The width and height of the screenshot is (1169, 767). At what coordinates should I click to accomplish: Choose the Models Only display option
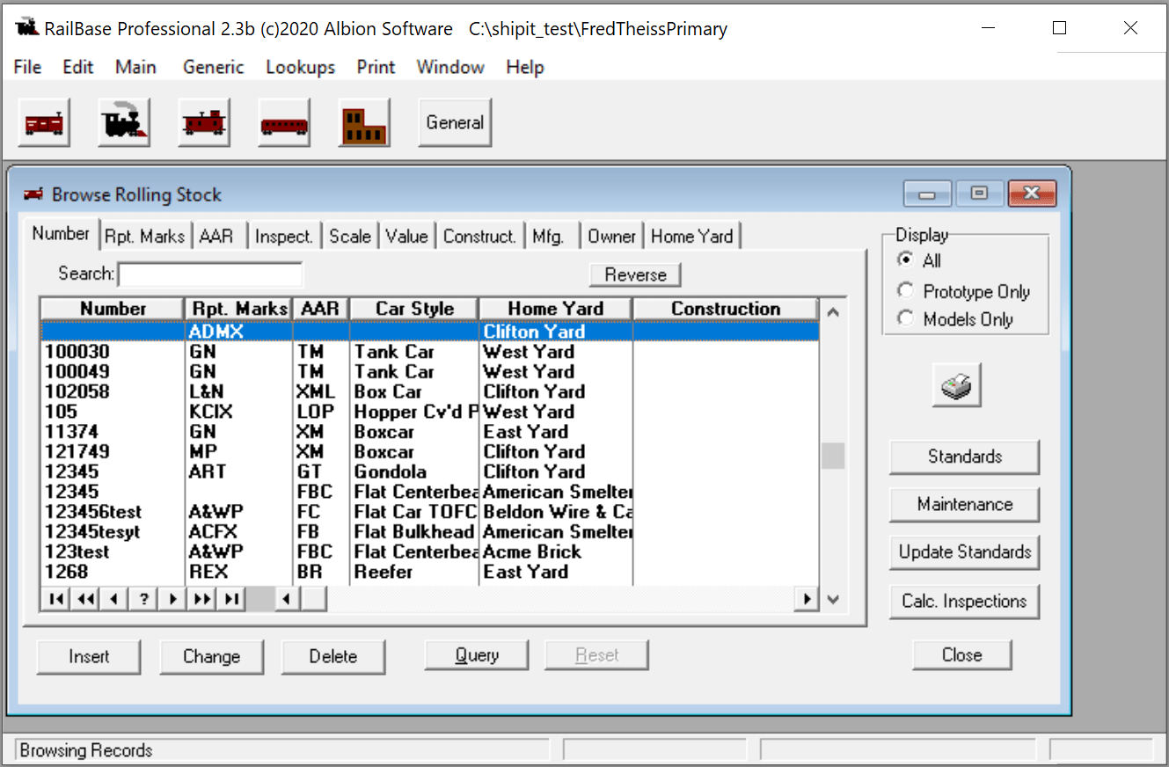[x=905, y=319]
